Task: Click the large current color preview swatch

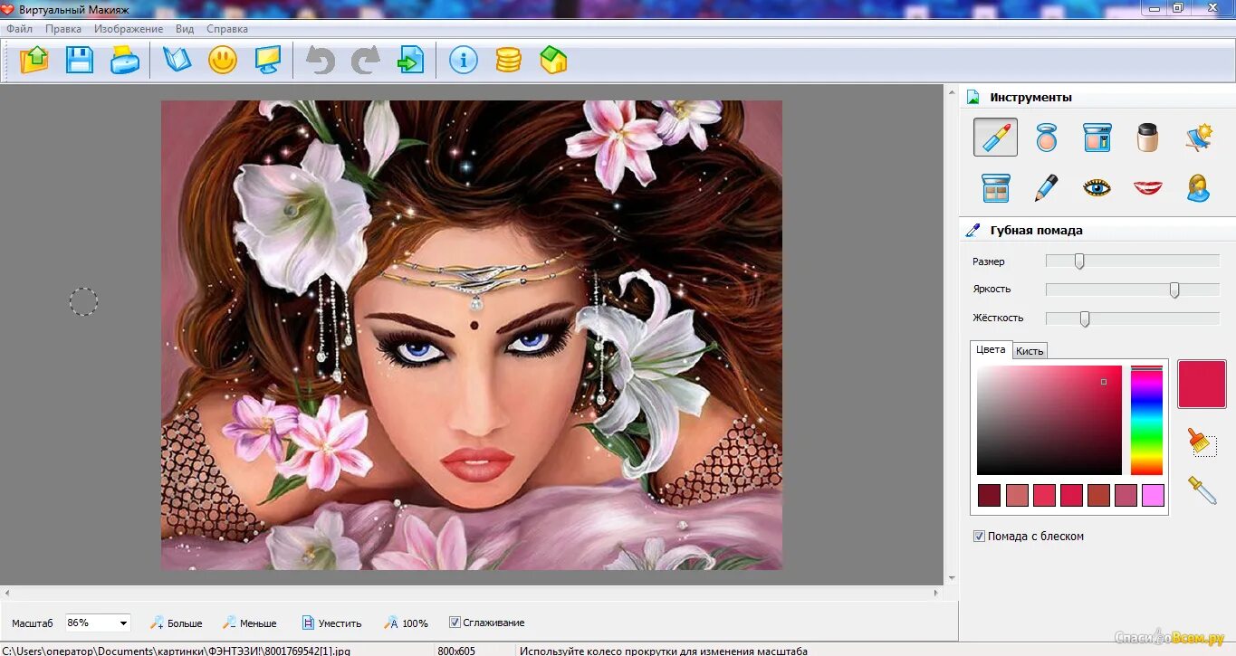Action: pos(1202,384)
